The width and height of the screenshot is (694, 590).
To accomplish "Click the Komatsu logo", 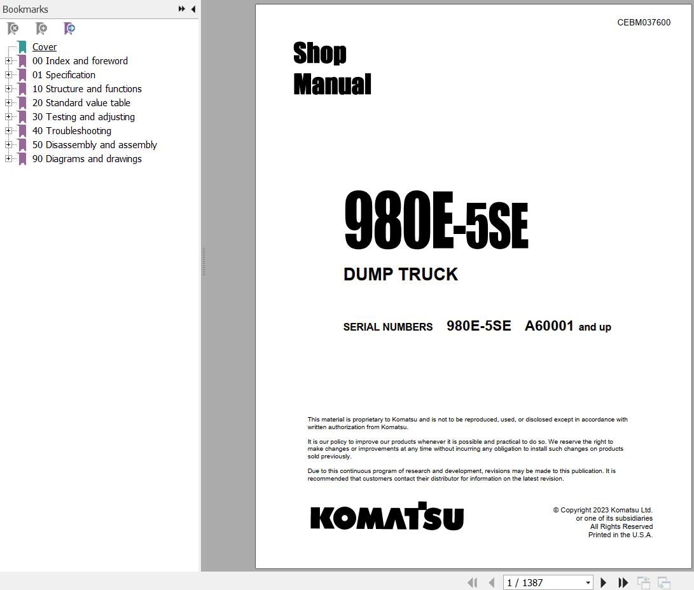I will [x=387, y=516].
